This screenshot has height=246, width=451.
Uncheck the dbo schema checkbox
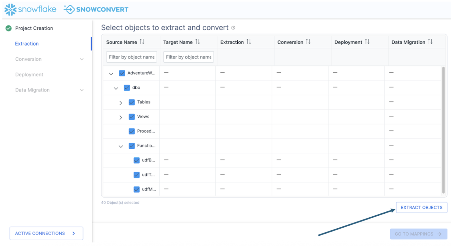click(x=127, y=88)
